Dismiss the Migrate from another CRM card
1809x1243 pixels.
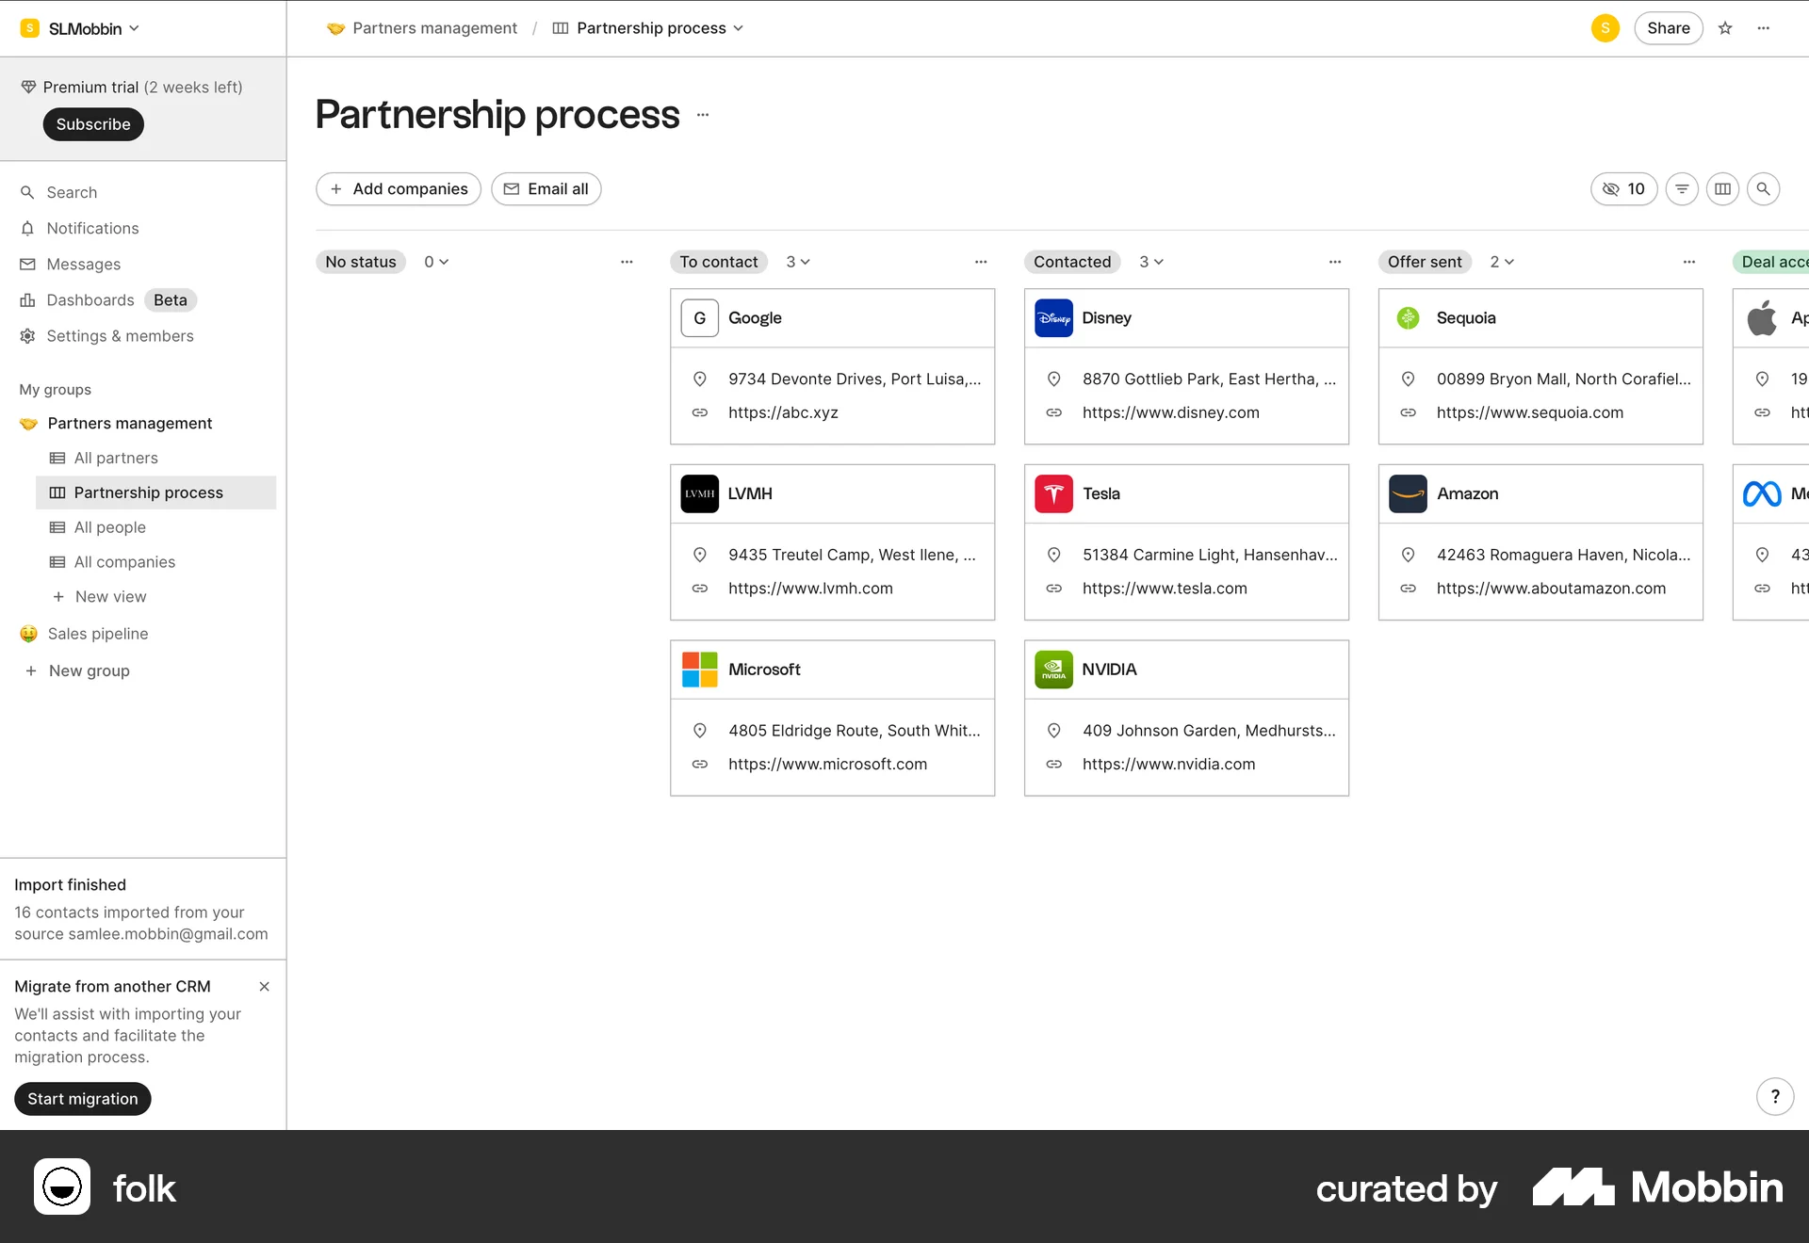pos(265,986)
